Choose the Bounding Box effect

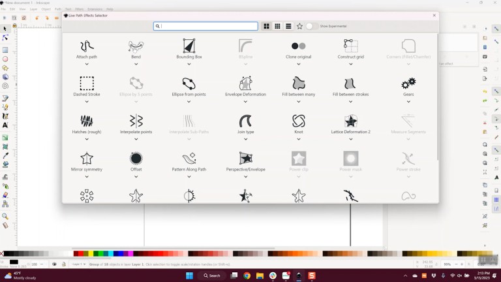(x=189, y=47)
